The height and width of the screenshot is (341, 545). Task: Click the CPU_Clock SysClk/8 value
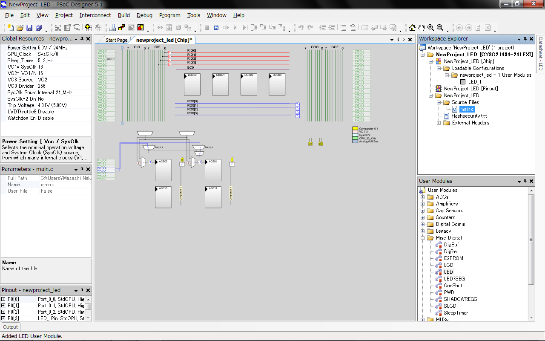pyautogui.click(x=64, y=54)
